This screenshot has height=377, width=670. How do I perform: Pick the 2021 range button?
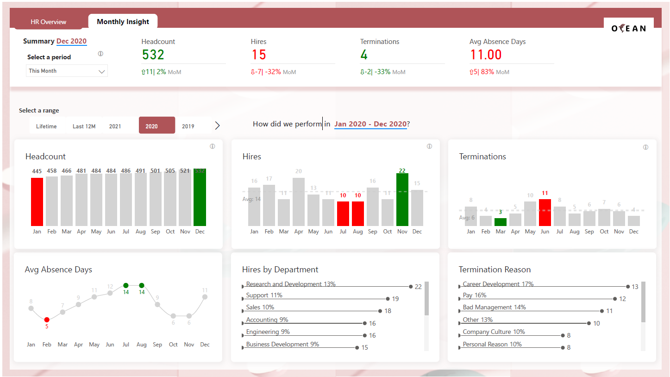click(x=115, y=126)
